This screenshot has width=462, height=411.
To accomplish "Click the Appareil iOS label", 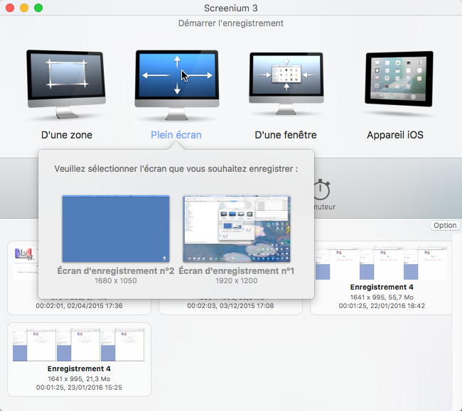I will 394,135.
